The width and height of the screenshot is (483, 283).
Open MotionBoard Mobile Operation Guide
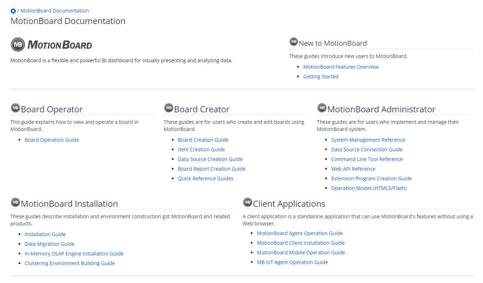pos(301,253)
